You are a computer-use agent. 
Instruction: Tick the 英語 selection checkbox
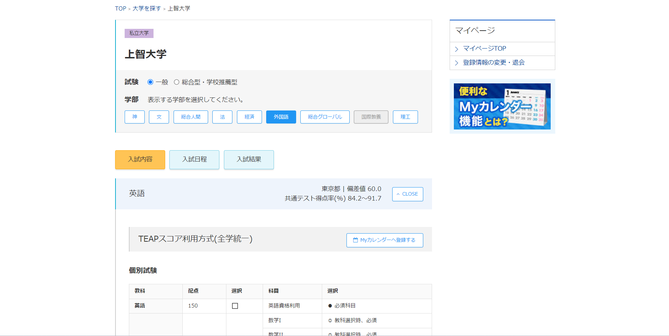coord(235,306)
